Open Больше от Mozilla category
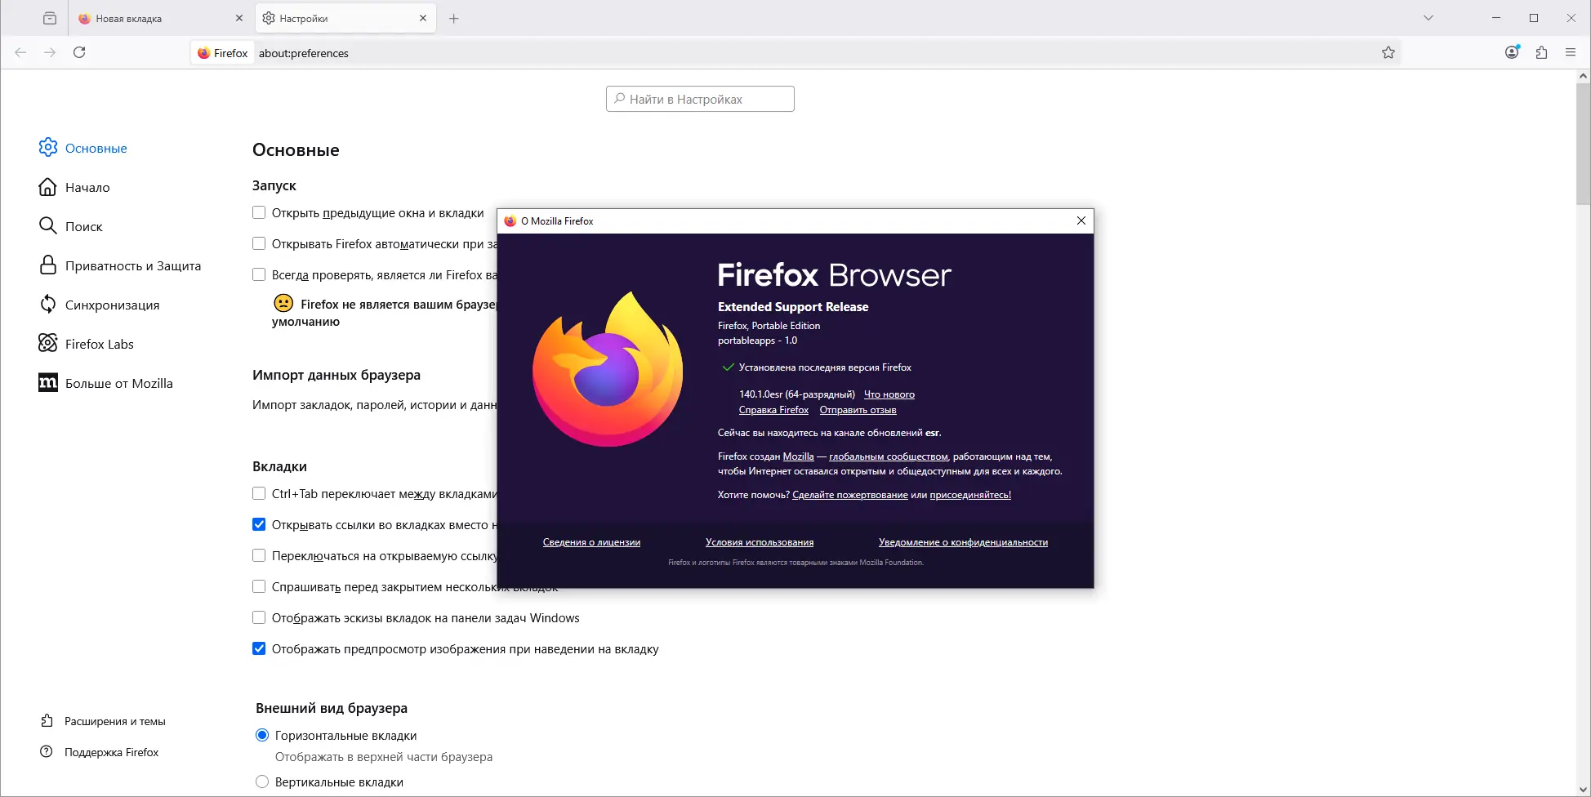This screenshot has height=797, width=1591. (x=105, y=383)
